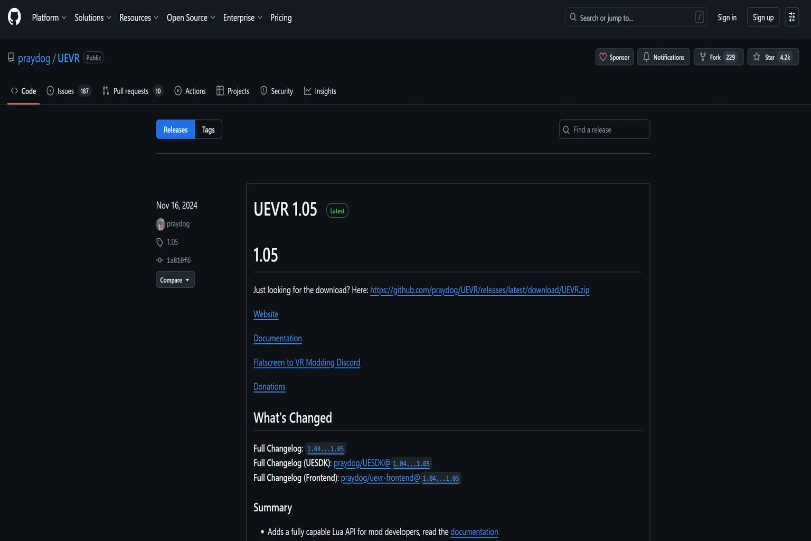811x541 pixels.
Task: Open the appearance settings icon beside Sign up
Action: pos(791,17)
